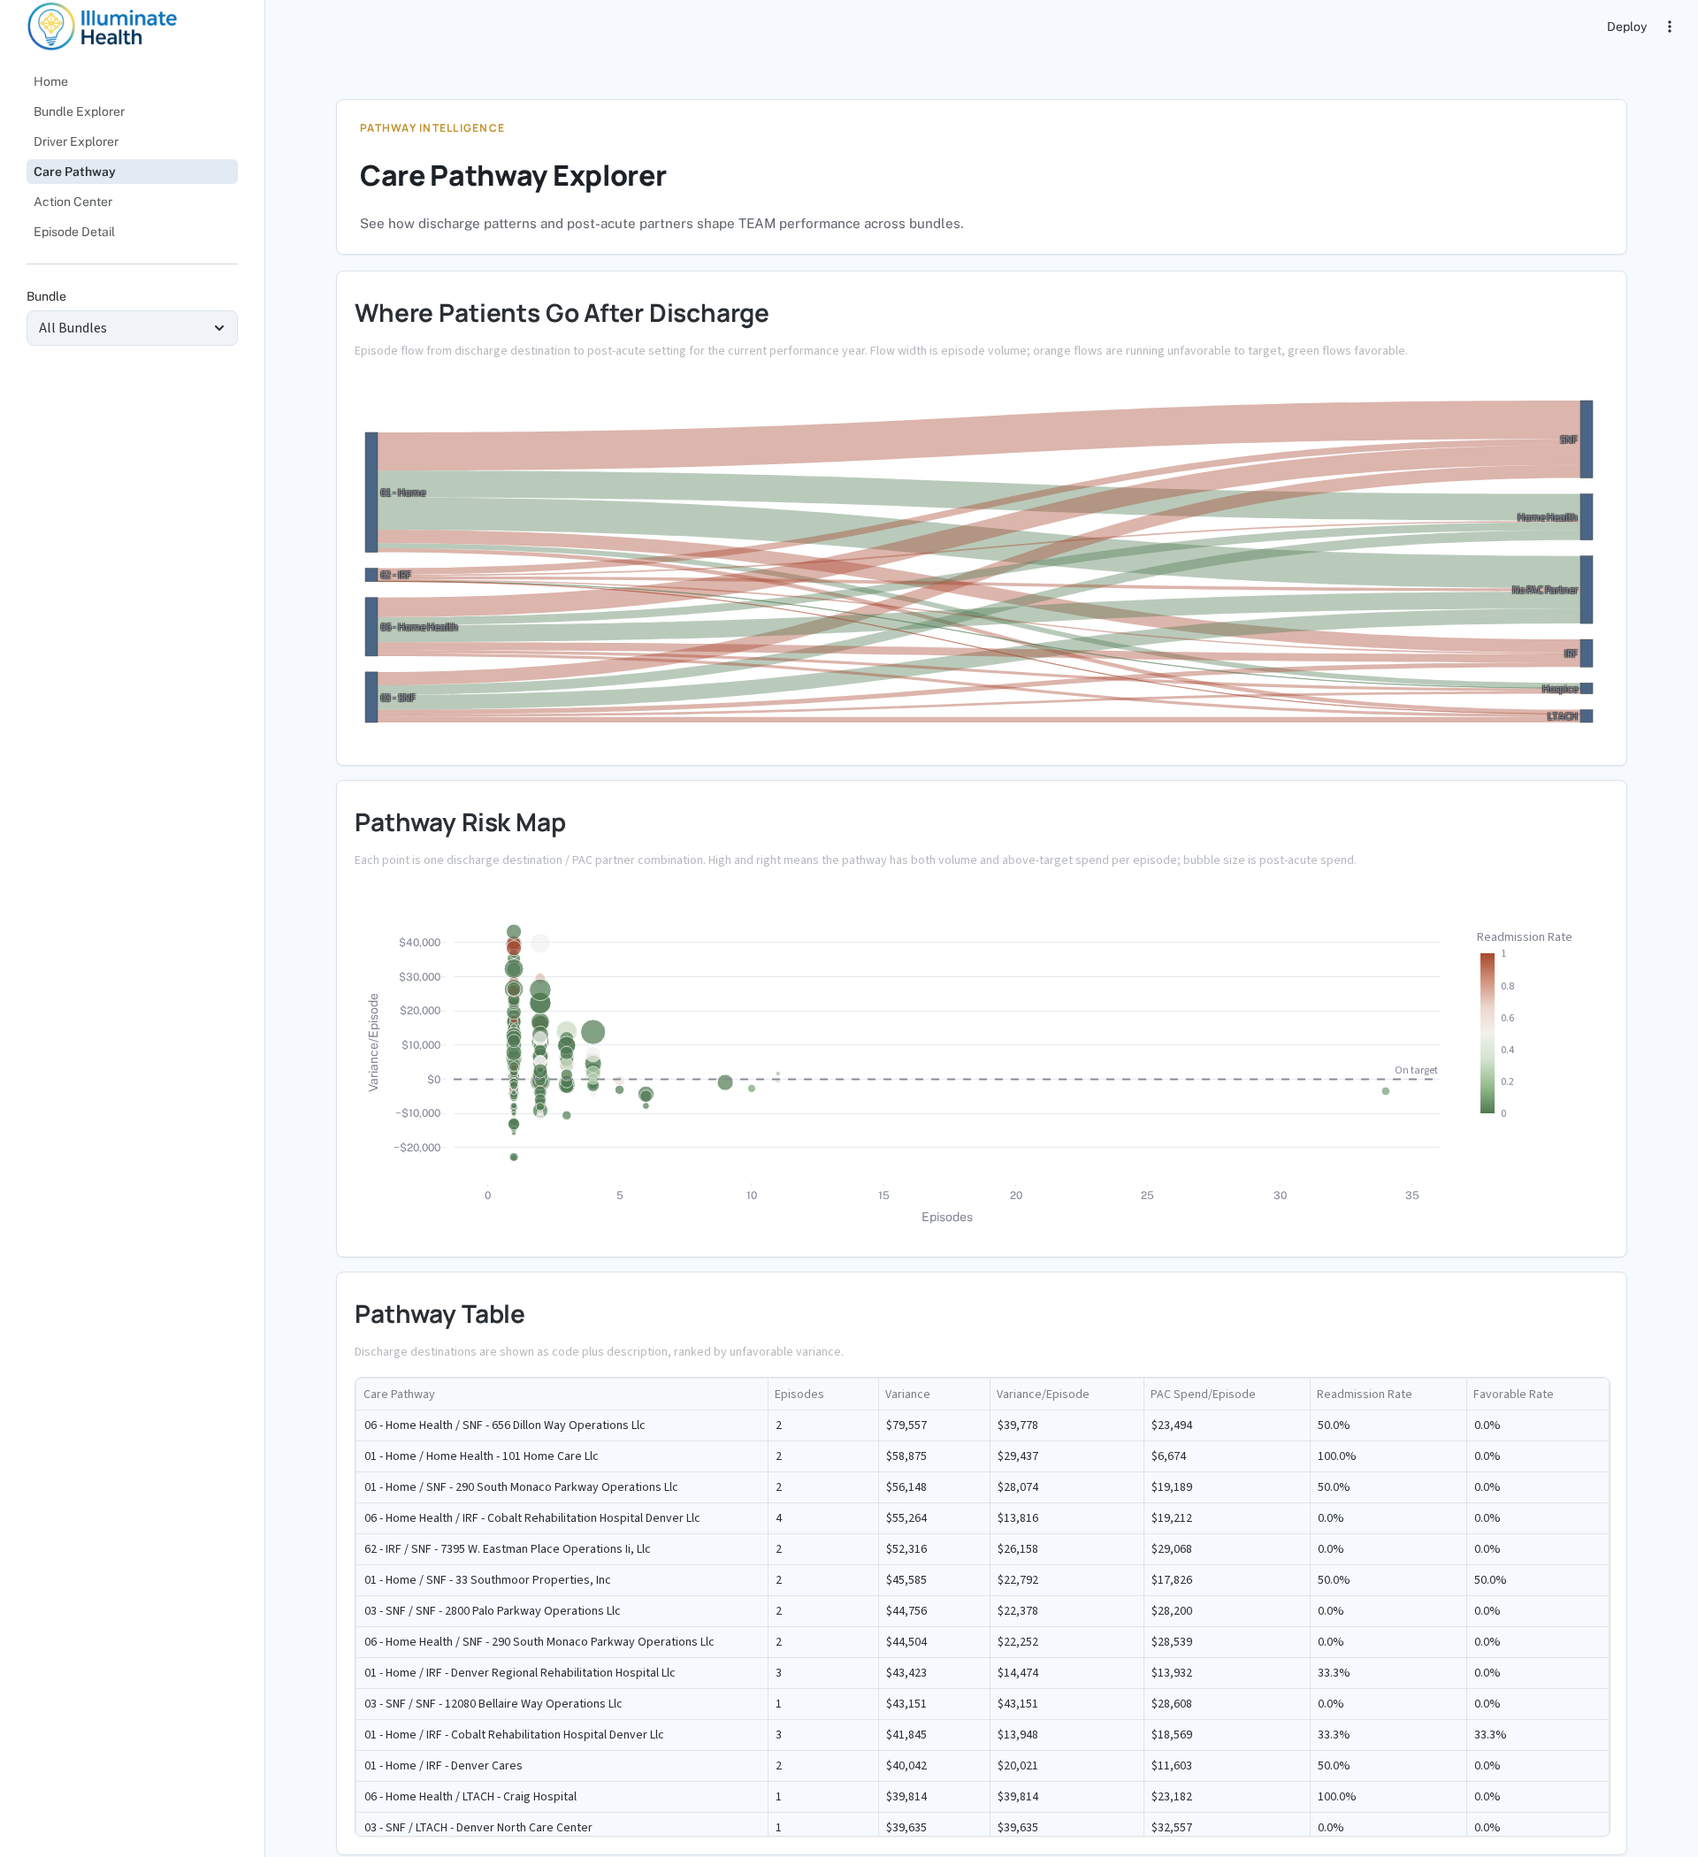Open Bundle Explorer page
The height and width of the screenshot is (1857, 1698).
coord(132,111)
